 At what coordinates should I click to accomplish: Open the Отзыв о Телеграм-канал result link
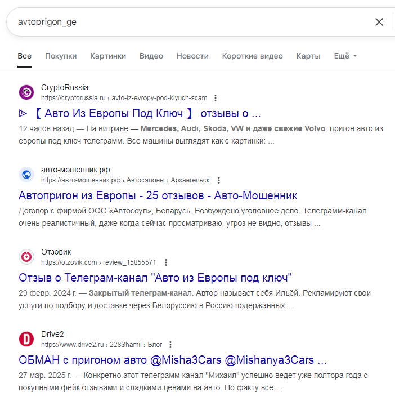pos(155,278)
